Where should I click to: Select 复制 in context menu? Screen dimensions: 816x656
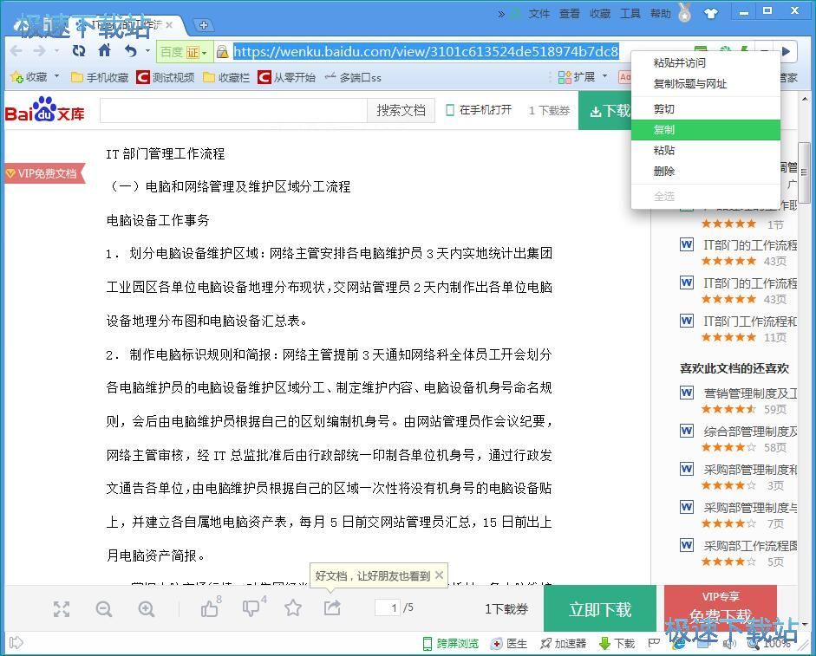tap(706, 129)
